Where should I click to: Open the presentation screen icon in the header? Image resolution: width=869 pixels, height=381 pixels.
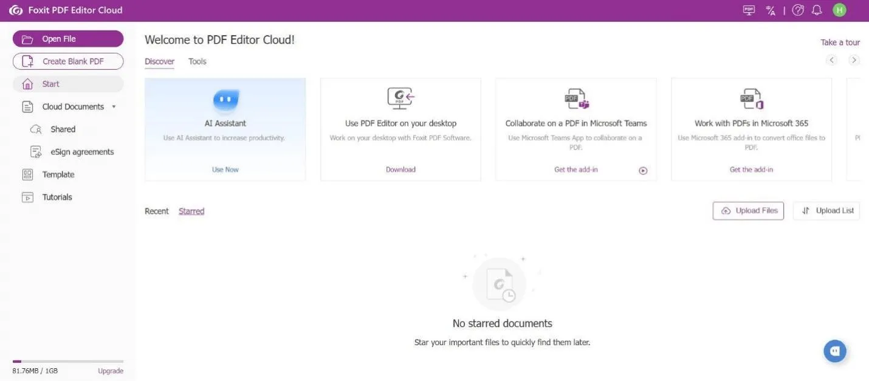749,10
